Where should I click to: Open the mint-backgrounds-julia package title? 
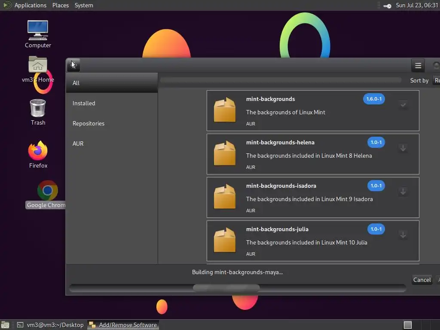[277, 229]
